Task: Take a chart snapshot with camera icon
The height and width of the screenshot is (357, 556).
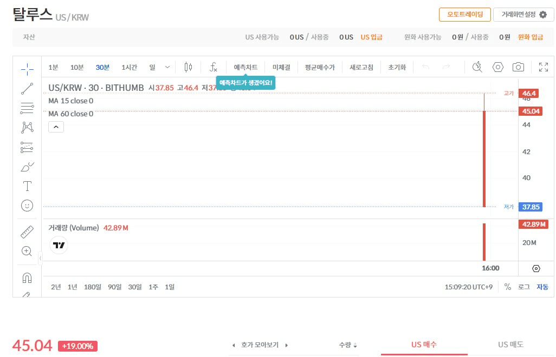Action: point(518,67)
